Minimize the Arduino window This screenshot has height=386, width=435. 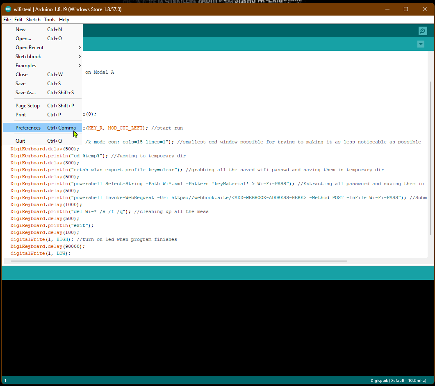click(387, 9)
